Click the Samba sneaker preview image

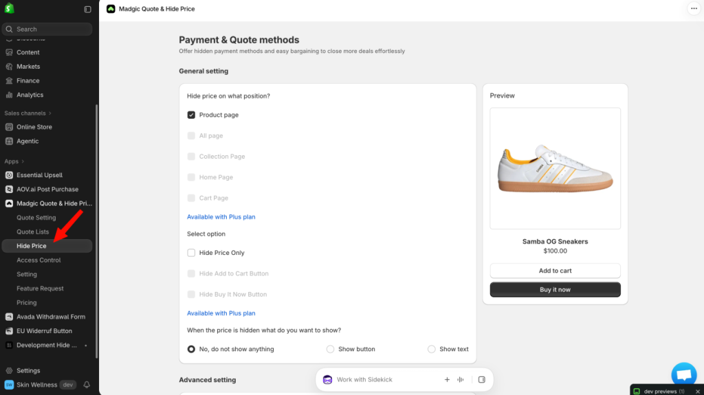tap(555, 168)
